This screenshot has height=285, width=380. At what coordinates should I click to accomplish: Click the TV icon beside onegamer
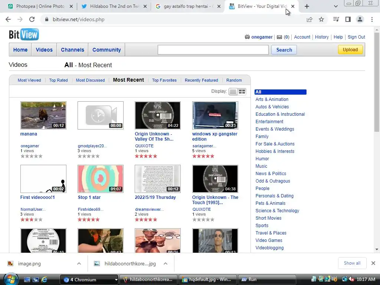coord(247,37)
